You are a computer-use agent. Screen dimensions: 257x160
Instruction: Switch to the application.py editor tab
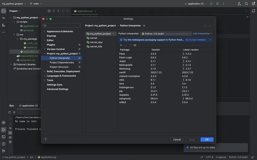[85, 11]
